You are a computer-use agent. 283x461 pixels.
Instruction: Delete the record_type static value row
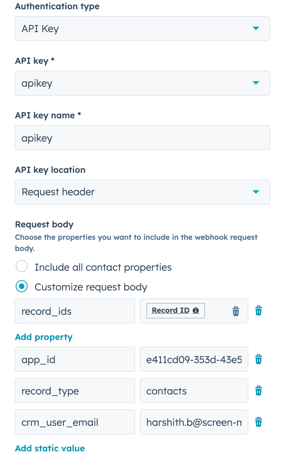(259, 391)
